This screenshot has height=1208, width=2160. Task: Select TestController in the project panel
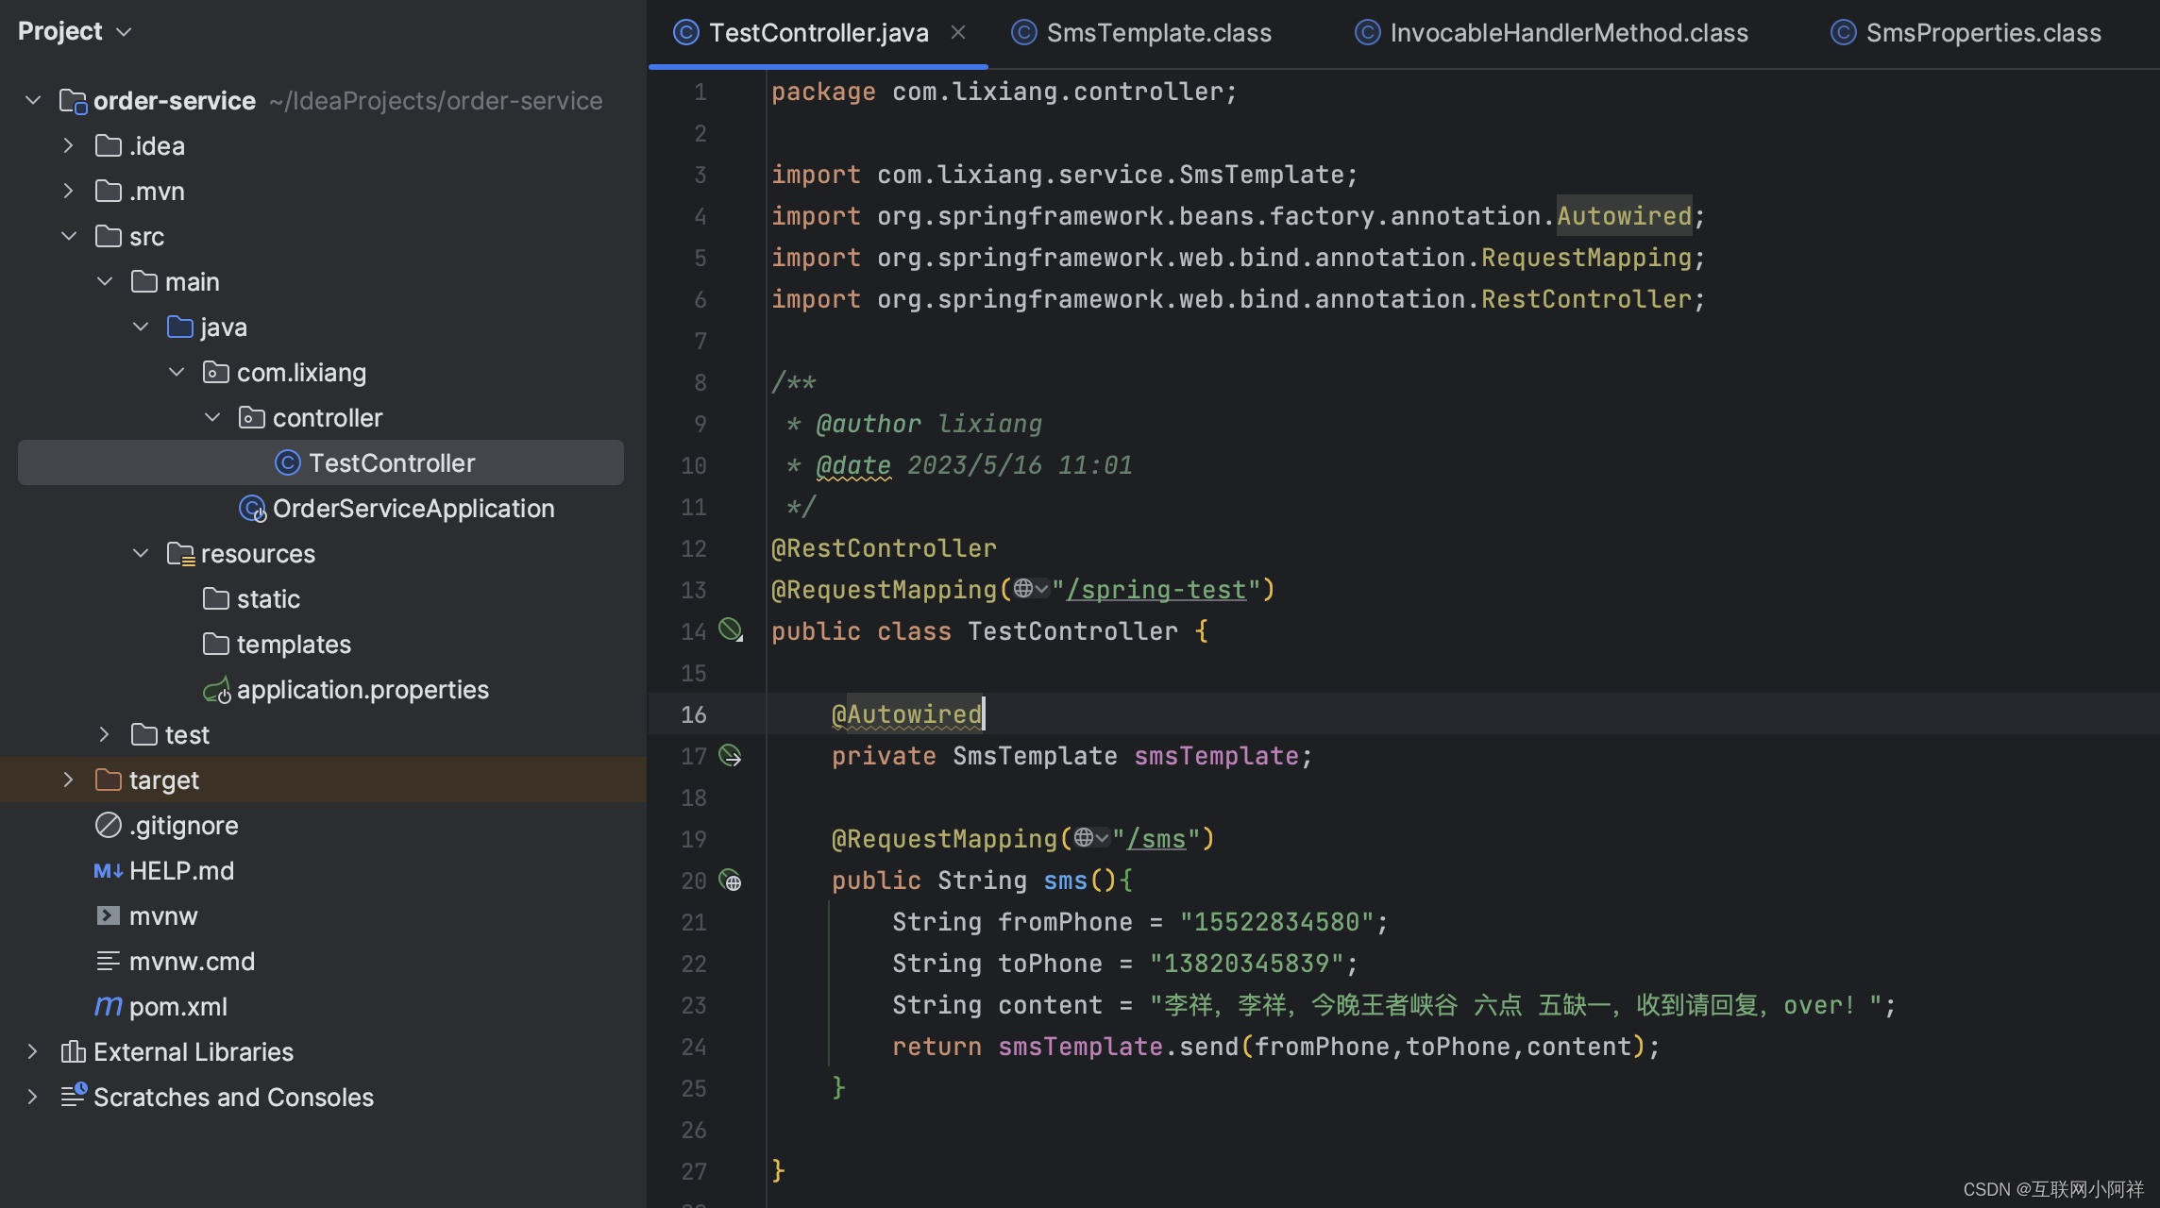392,461
